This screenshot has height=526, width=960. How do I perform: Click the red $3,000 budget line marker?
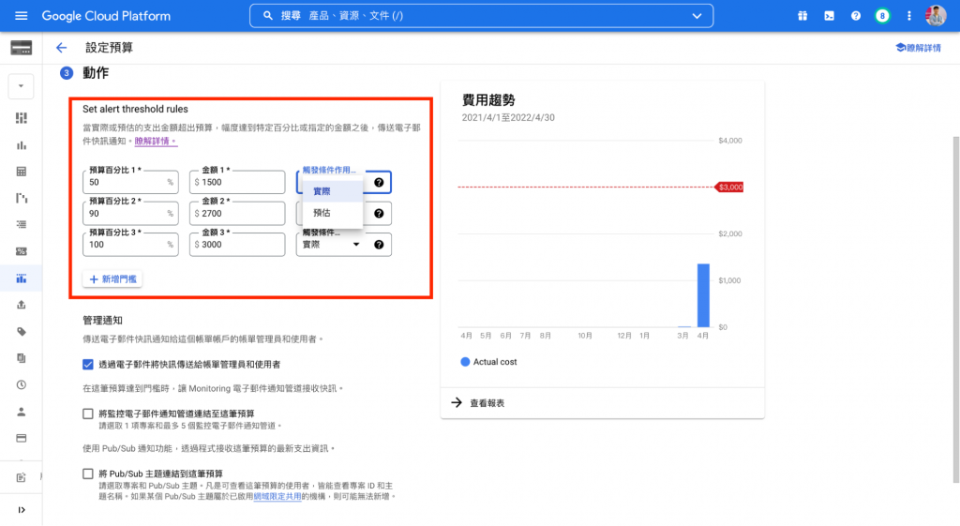[x=729, y=187]
